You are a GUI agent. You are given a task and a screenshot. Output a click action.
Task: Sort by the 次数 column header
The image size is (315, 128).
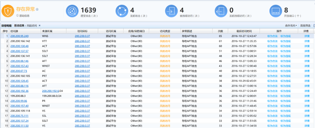coord(220,31)
